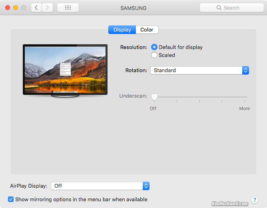The image size is (267, 208).
Task: Click the Underscan track at the More end
Action: pos(246,97)
